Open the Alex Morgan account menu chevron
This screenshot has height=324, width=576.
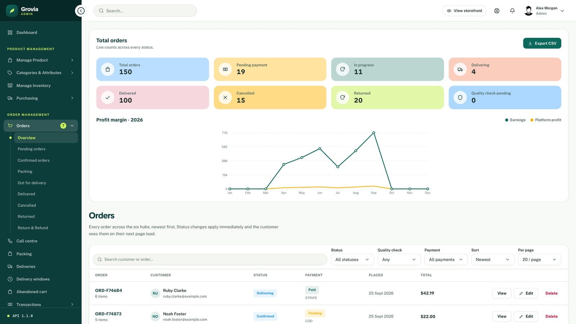tap(562, 11)
